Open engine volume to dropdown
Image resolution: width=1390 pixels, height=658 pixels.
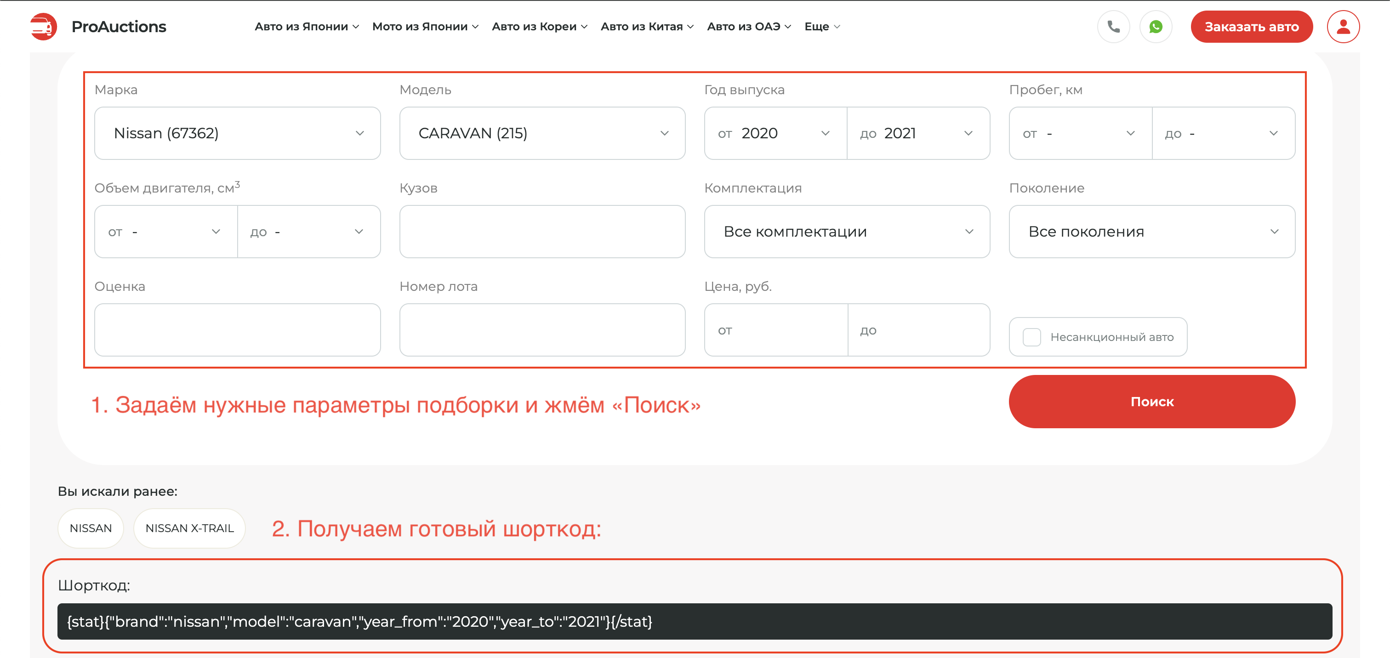point(308,232)
